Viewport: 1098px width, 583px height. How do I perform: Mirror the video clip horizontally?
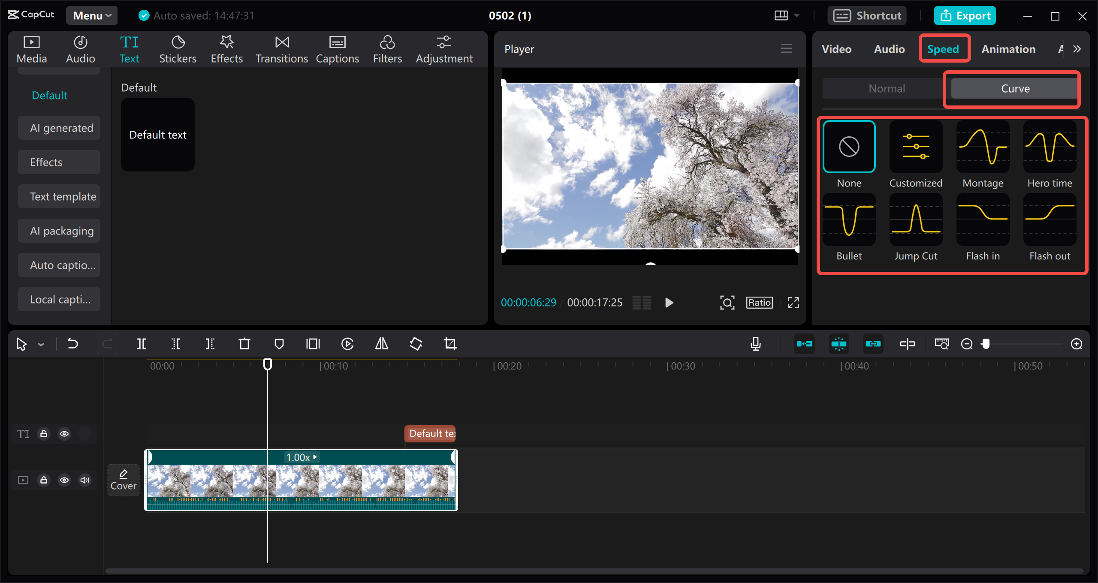coord(381,343)
